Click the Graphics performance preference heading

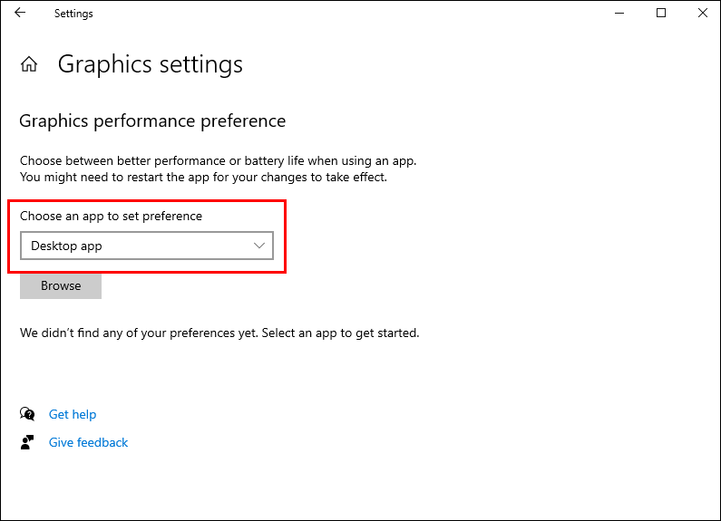coord(152,121)
